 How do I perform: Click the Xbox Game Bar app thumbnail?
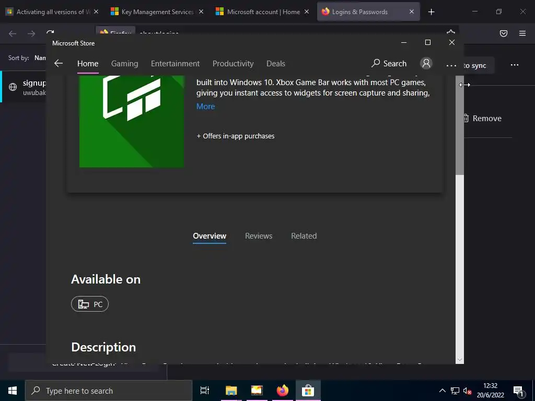[132, 121]
